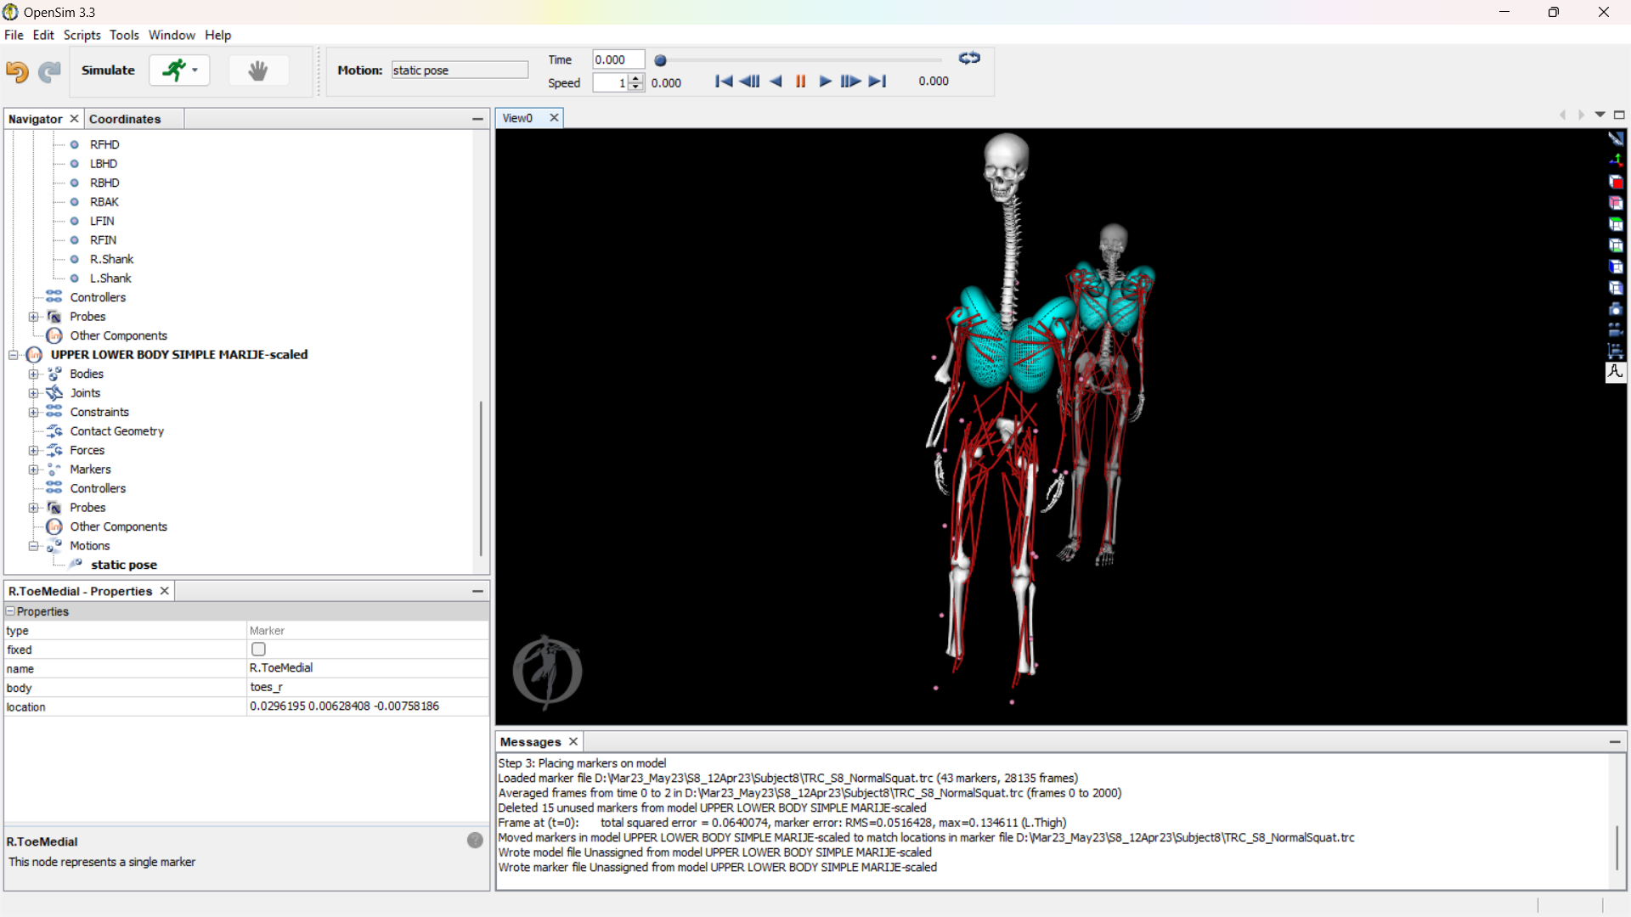Step one frame forward
1631x917 pixels.
pyautogui.click(x=850, y=82)
